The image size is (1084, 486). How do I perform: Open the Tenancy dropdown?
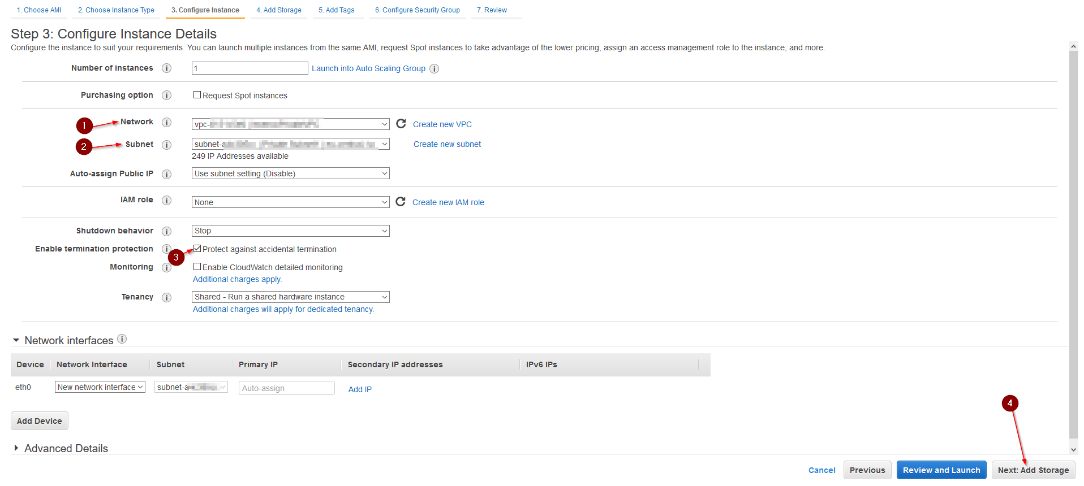290,297
